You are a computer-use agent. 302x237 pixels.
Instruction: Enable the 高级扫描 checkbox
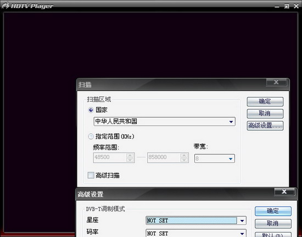click(91, 175)
